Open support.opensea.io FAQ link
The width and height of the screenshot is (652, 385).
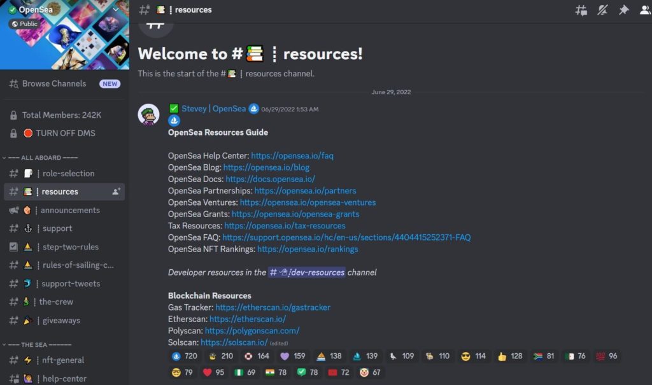click(x=346, y=237)
